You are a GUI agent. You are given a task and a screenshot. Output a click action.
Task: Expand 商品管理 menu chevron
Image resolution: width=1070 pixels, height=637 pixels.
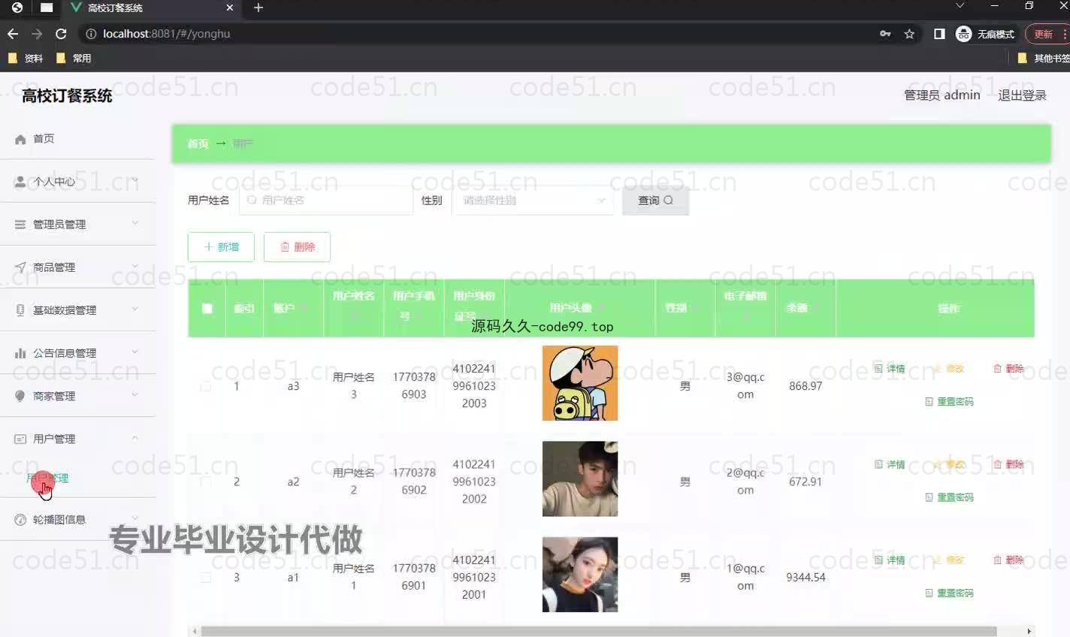[x=135, y=266]
